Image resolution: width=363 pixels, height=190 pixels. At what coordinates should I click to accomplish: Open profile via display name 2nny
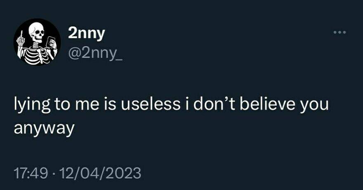click(x=86, y=35)
